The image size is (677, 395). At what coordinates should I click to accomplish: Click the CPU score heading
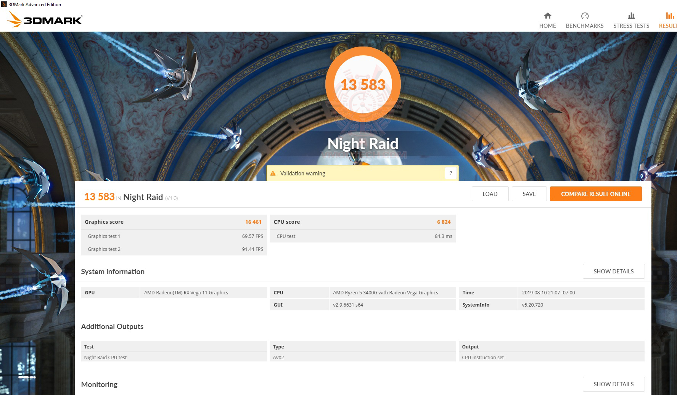pos(287,222)
